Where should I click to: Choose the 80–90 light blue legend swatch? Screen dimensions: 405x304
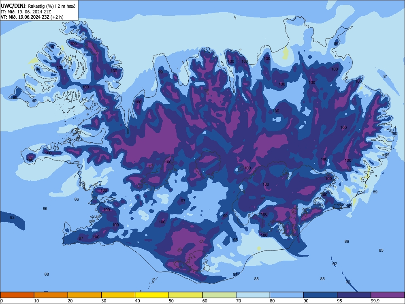(287, 295)
